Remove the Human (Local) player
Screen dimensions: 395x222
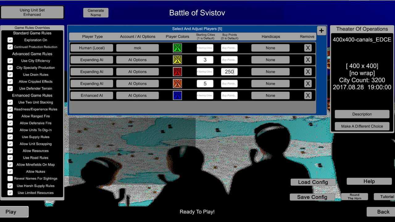click(x=308, y=48)
